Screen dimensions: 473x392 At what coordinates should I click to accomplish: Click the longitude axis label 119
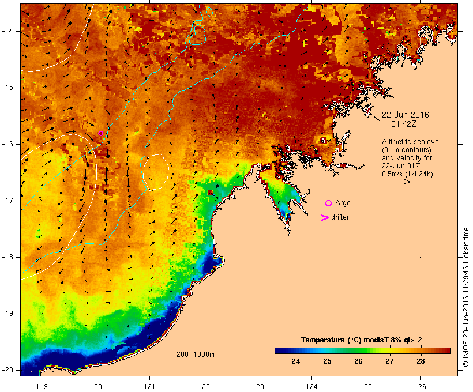(42, 386)
